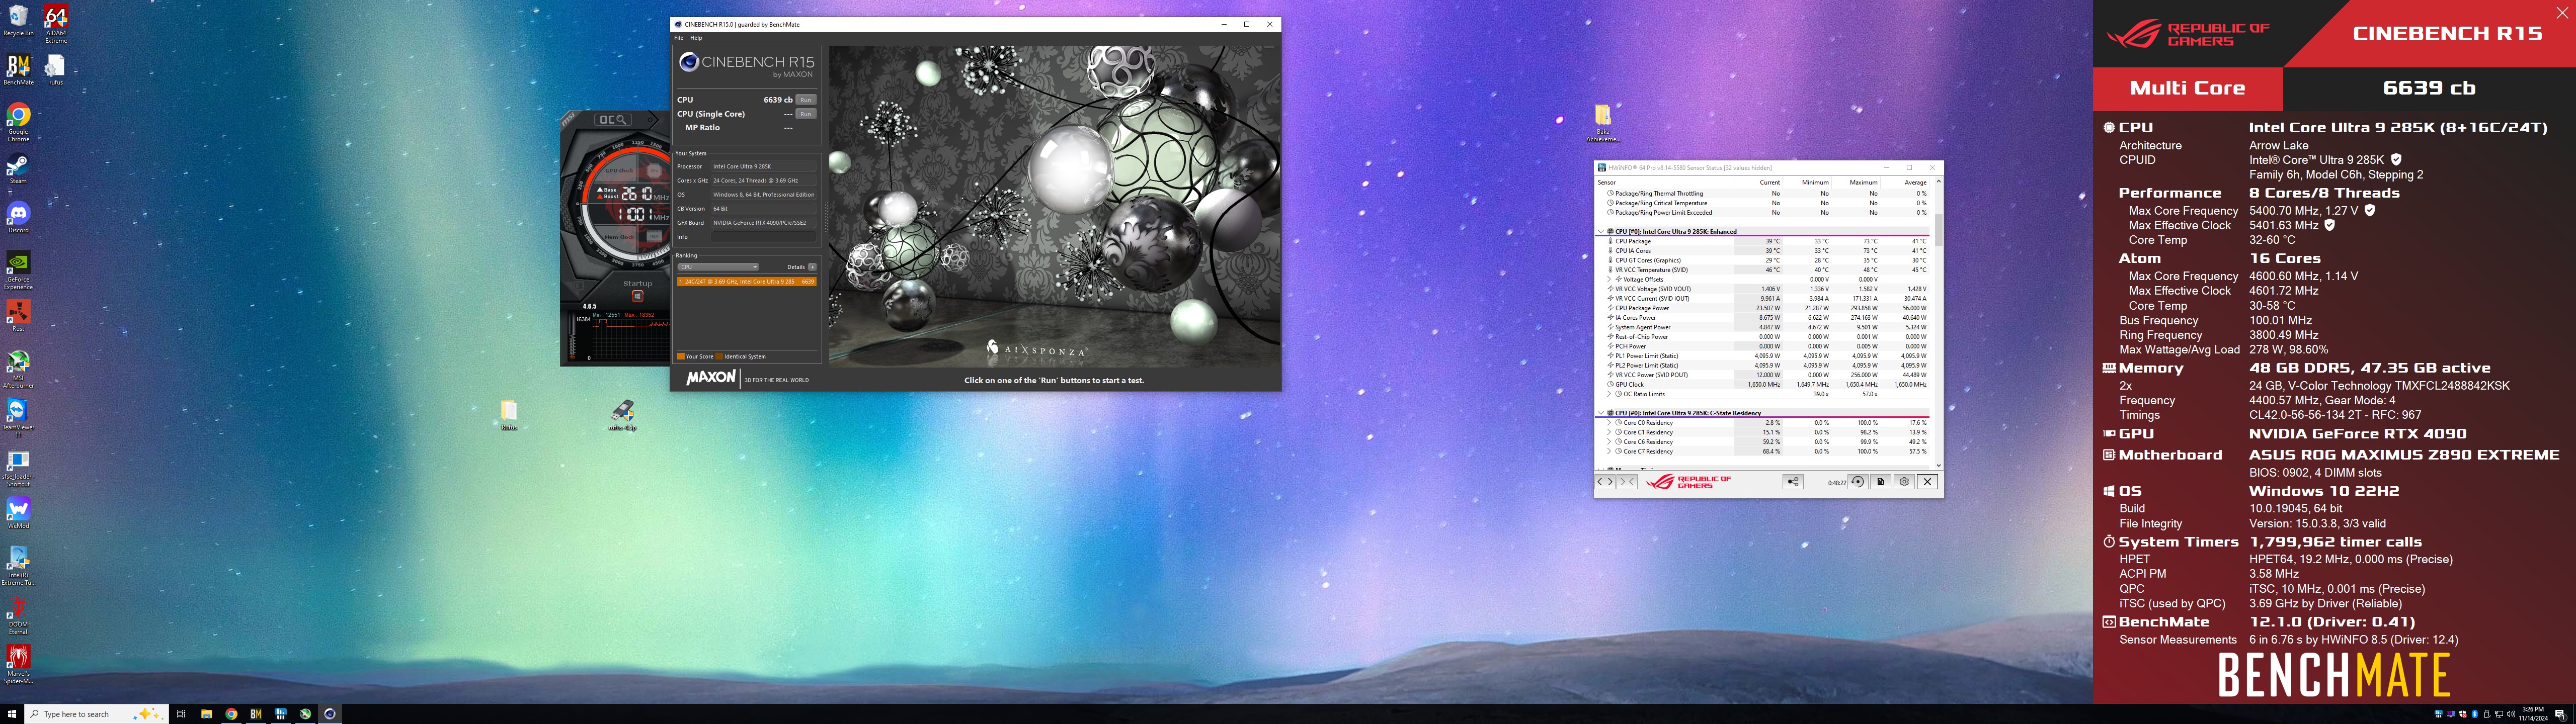Open the rufus file on the desktop
Viewport: 2576px width, 724px height.
point(56,70)
